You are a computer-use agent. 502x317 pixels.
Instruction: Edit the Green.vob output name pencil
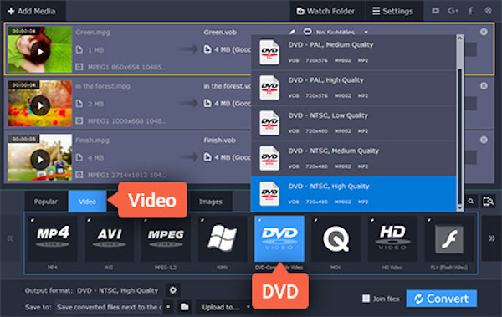[x=292, y=32]
